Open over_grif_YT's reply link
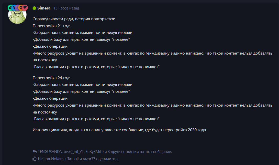 pyautogui.click(x=74, y=152)
